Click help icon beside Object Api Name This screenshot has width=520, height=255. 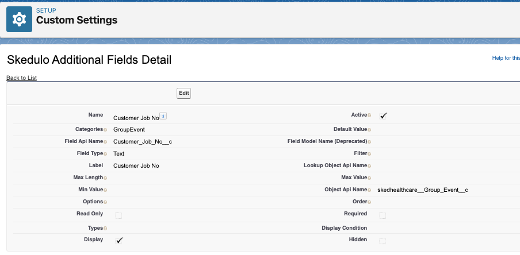pyautogui.click(x=369, y=190)
